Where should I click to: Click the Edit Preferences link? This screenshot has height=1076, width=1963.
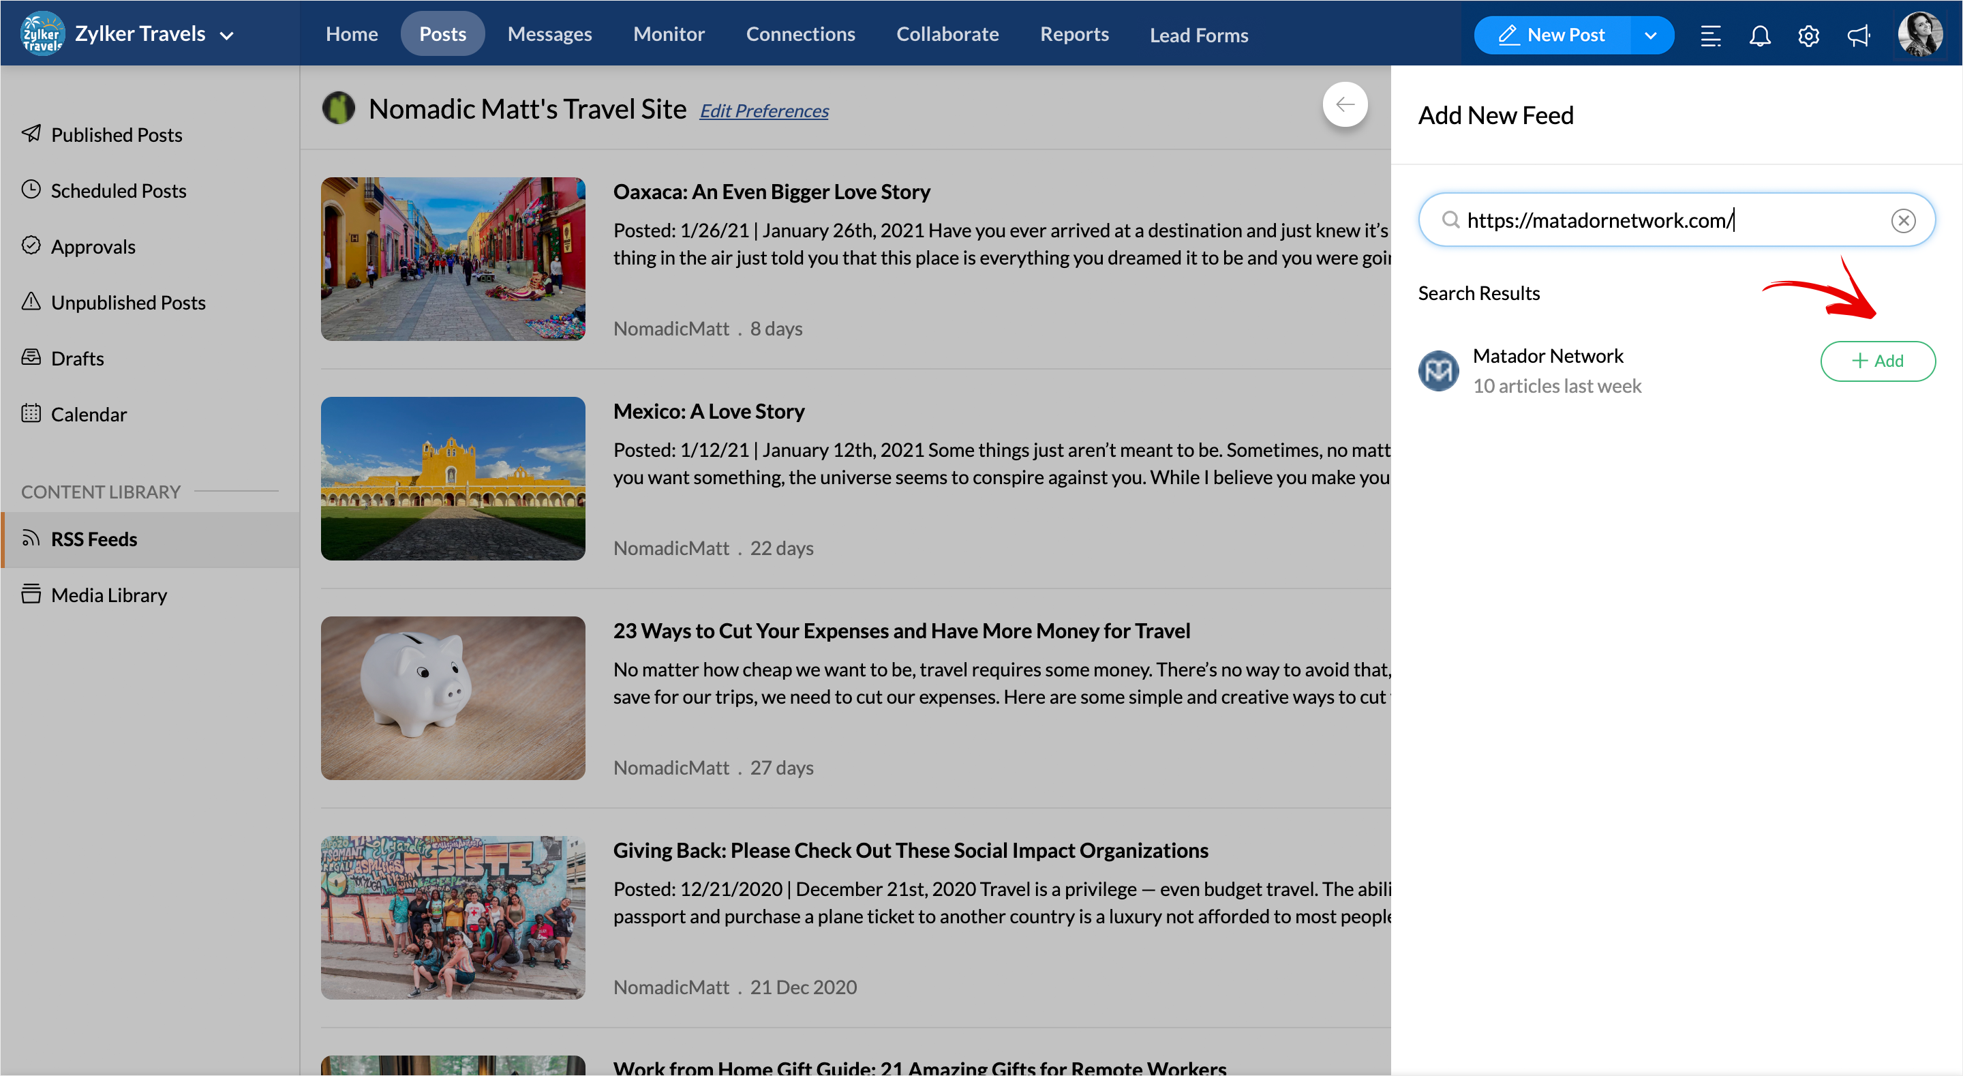(763, 111)
